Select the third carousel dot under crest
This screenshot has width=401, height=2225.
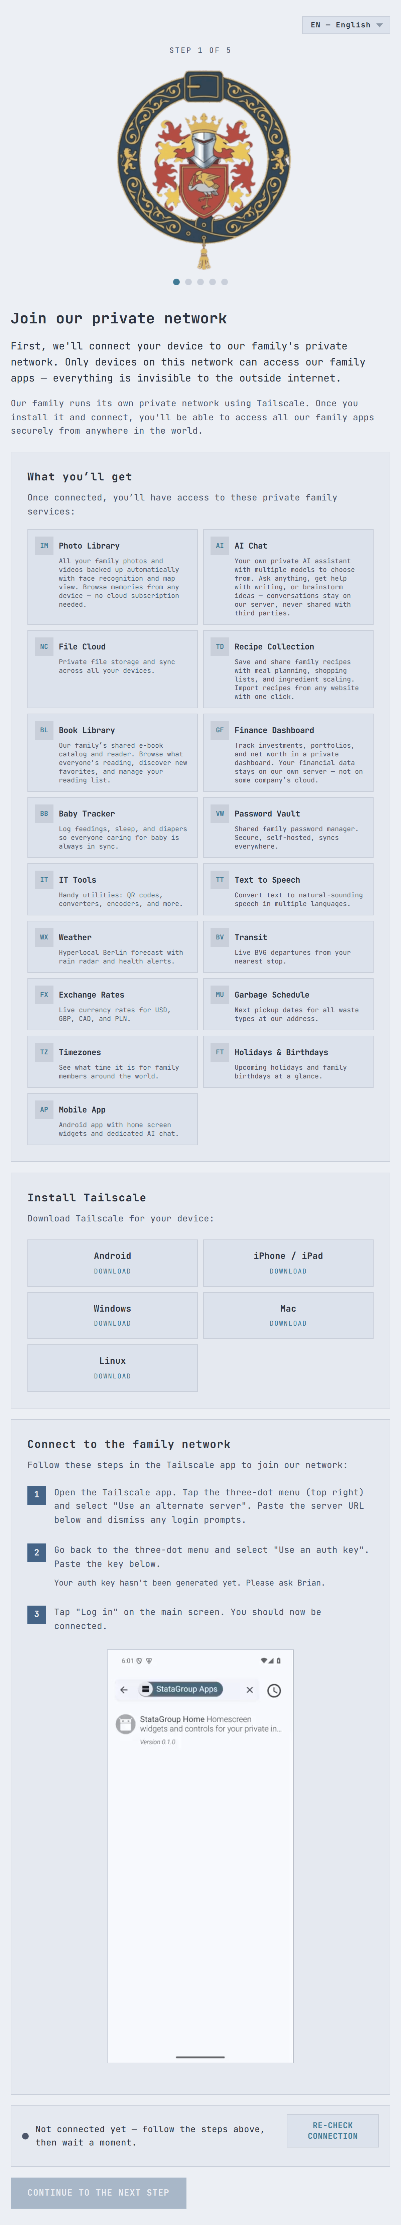coord(200,282)
